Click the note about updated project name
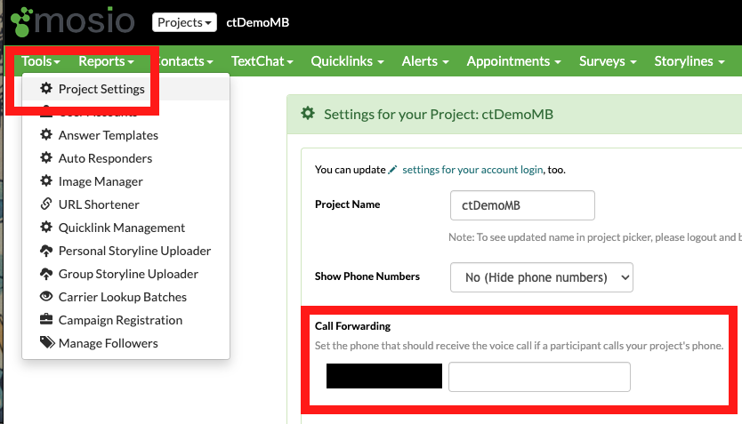 coord(595,236)
